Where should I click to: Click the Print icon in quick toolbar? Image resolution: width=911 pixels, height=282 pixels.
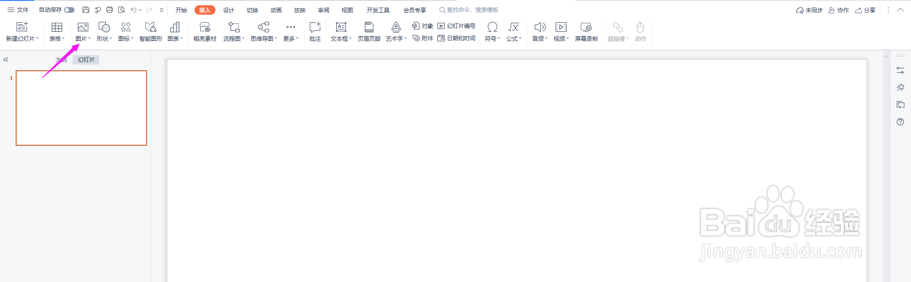pyautogui.click(x=110, y=10)
